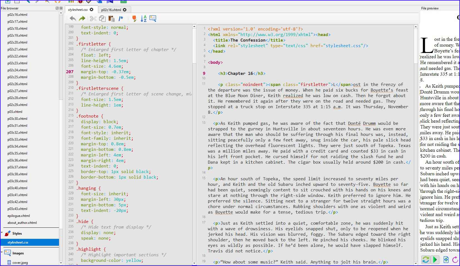The image size is (460, 266).
Task: Collapse the Images section expander arrow
Action: [2, 252]
